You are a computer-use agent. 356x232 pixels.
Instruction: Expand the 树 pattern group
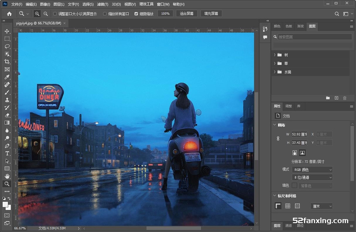coord(274,55)
